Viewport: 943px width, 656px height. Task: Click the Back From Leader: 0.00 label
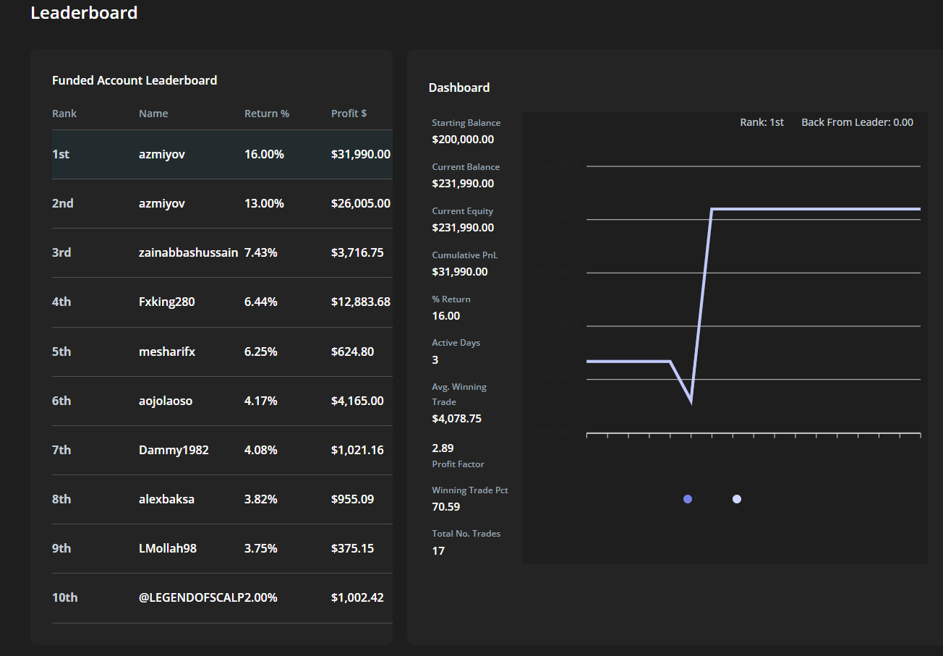click(858, 122)
